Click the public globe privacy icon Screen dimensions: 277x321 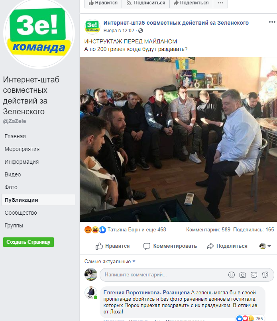click(x=141, y=31)
